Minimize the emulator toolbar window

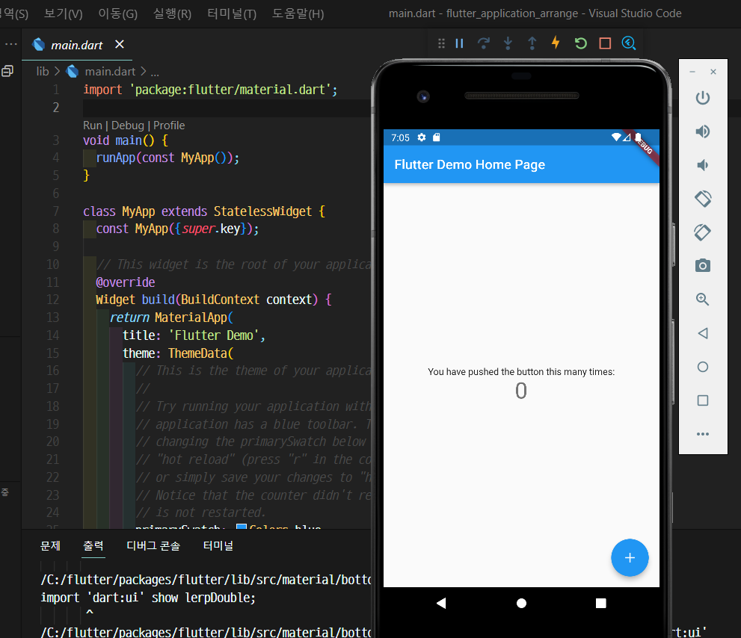(692, 72)
